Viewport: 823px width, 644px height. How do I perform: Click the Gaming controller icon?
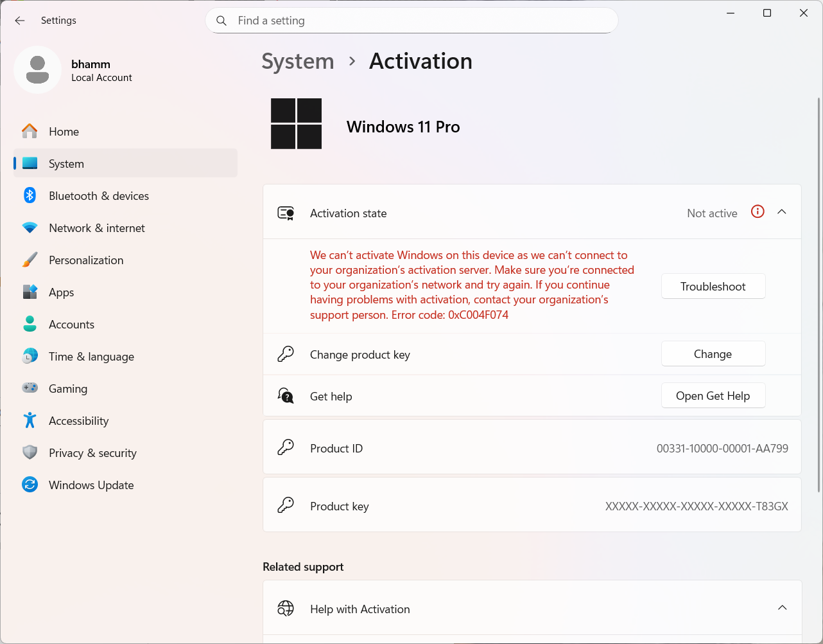[30, 388]
